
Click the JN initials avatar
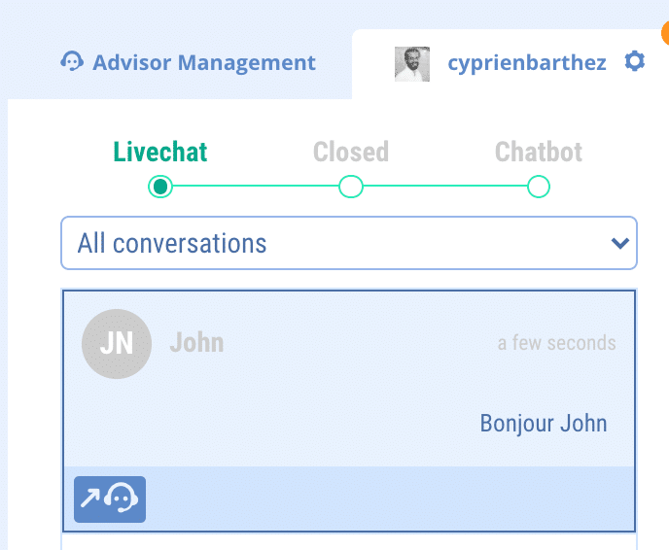[x=116, y=343]
